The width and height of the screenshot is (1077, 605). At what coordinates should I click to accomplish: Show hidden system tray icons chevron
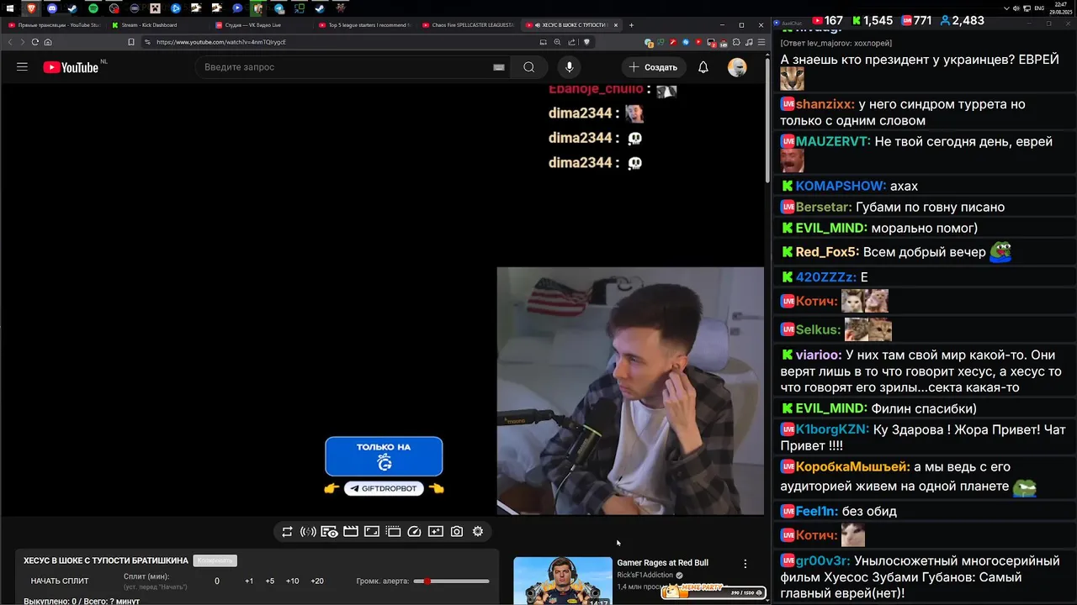point(1006,8)
